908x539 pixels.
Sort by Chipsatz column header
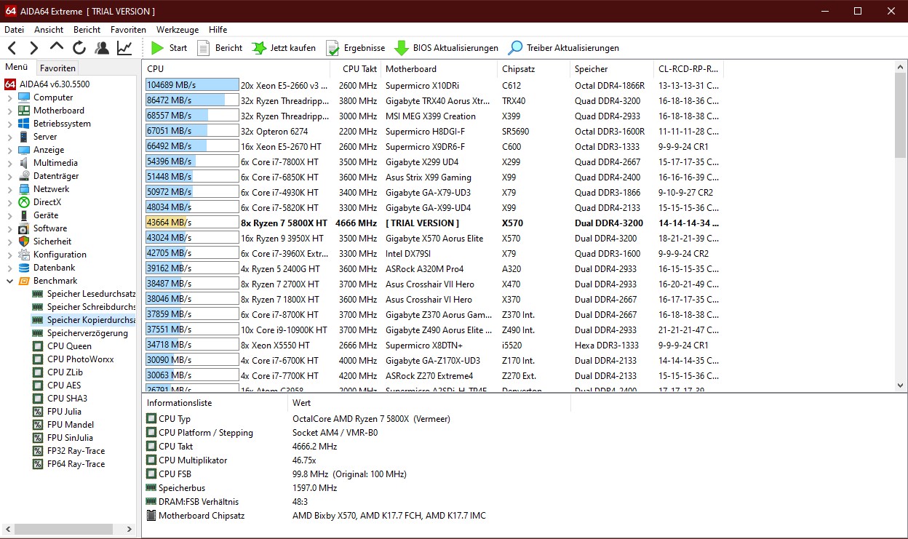click(x=533, y=69)
